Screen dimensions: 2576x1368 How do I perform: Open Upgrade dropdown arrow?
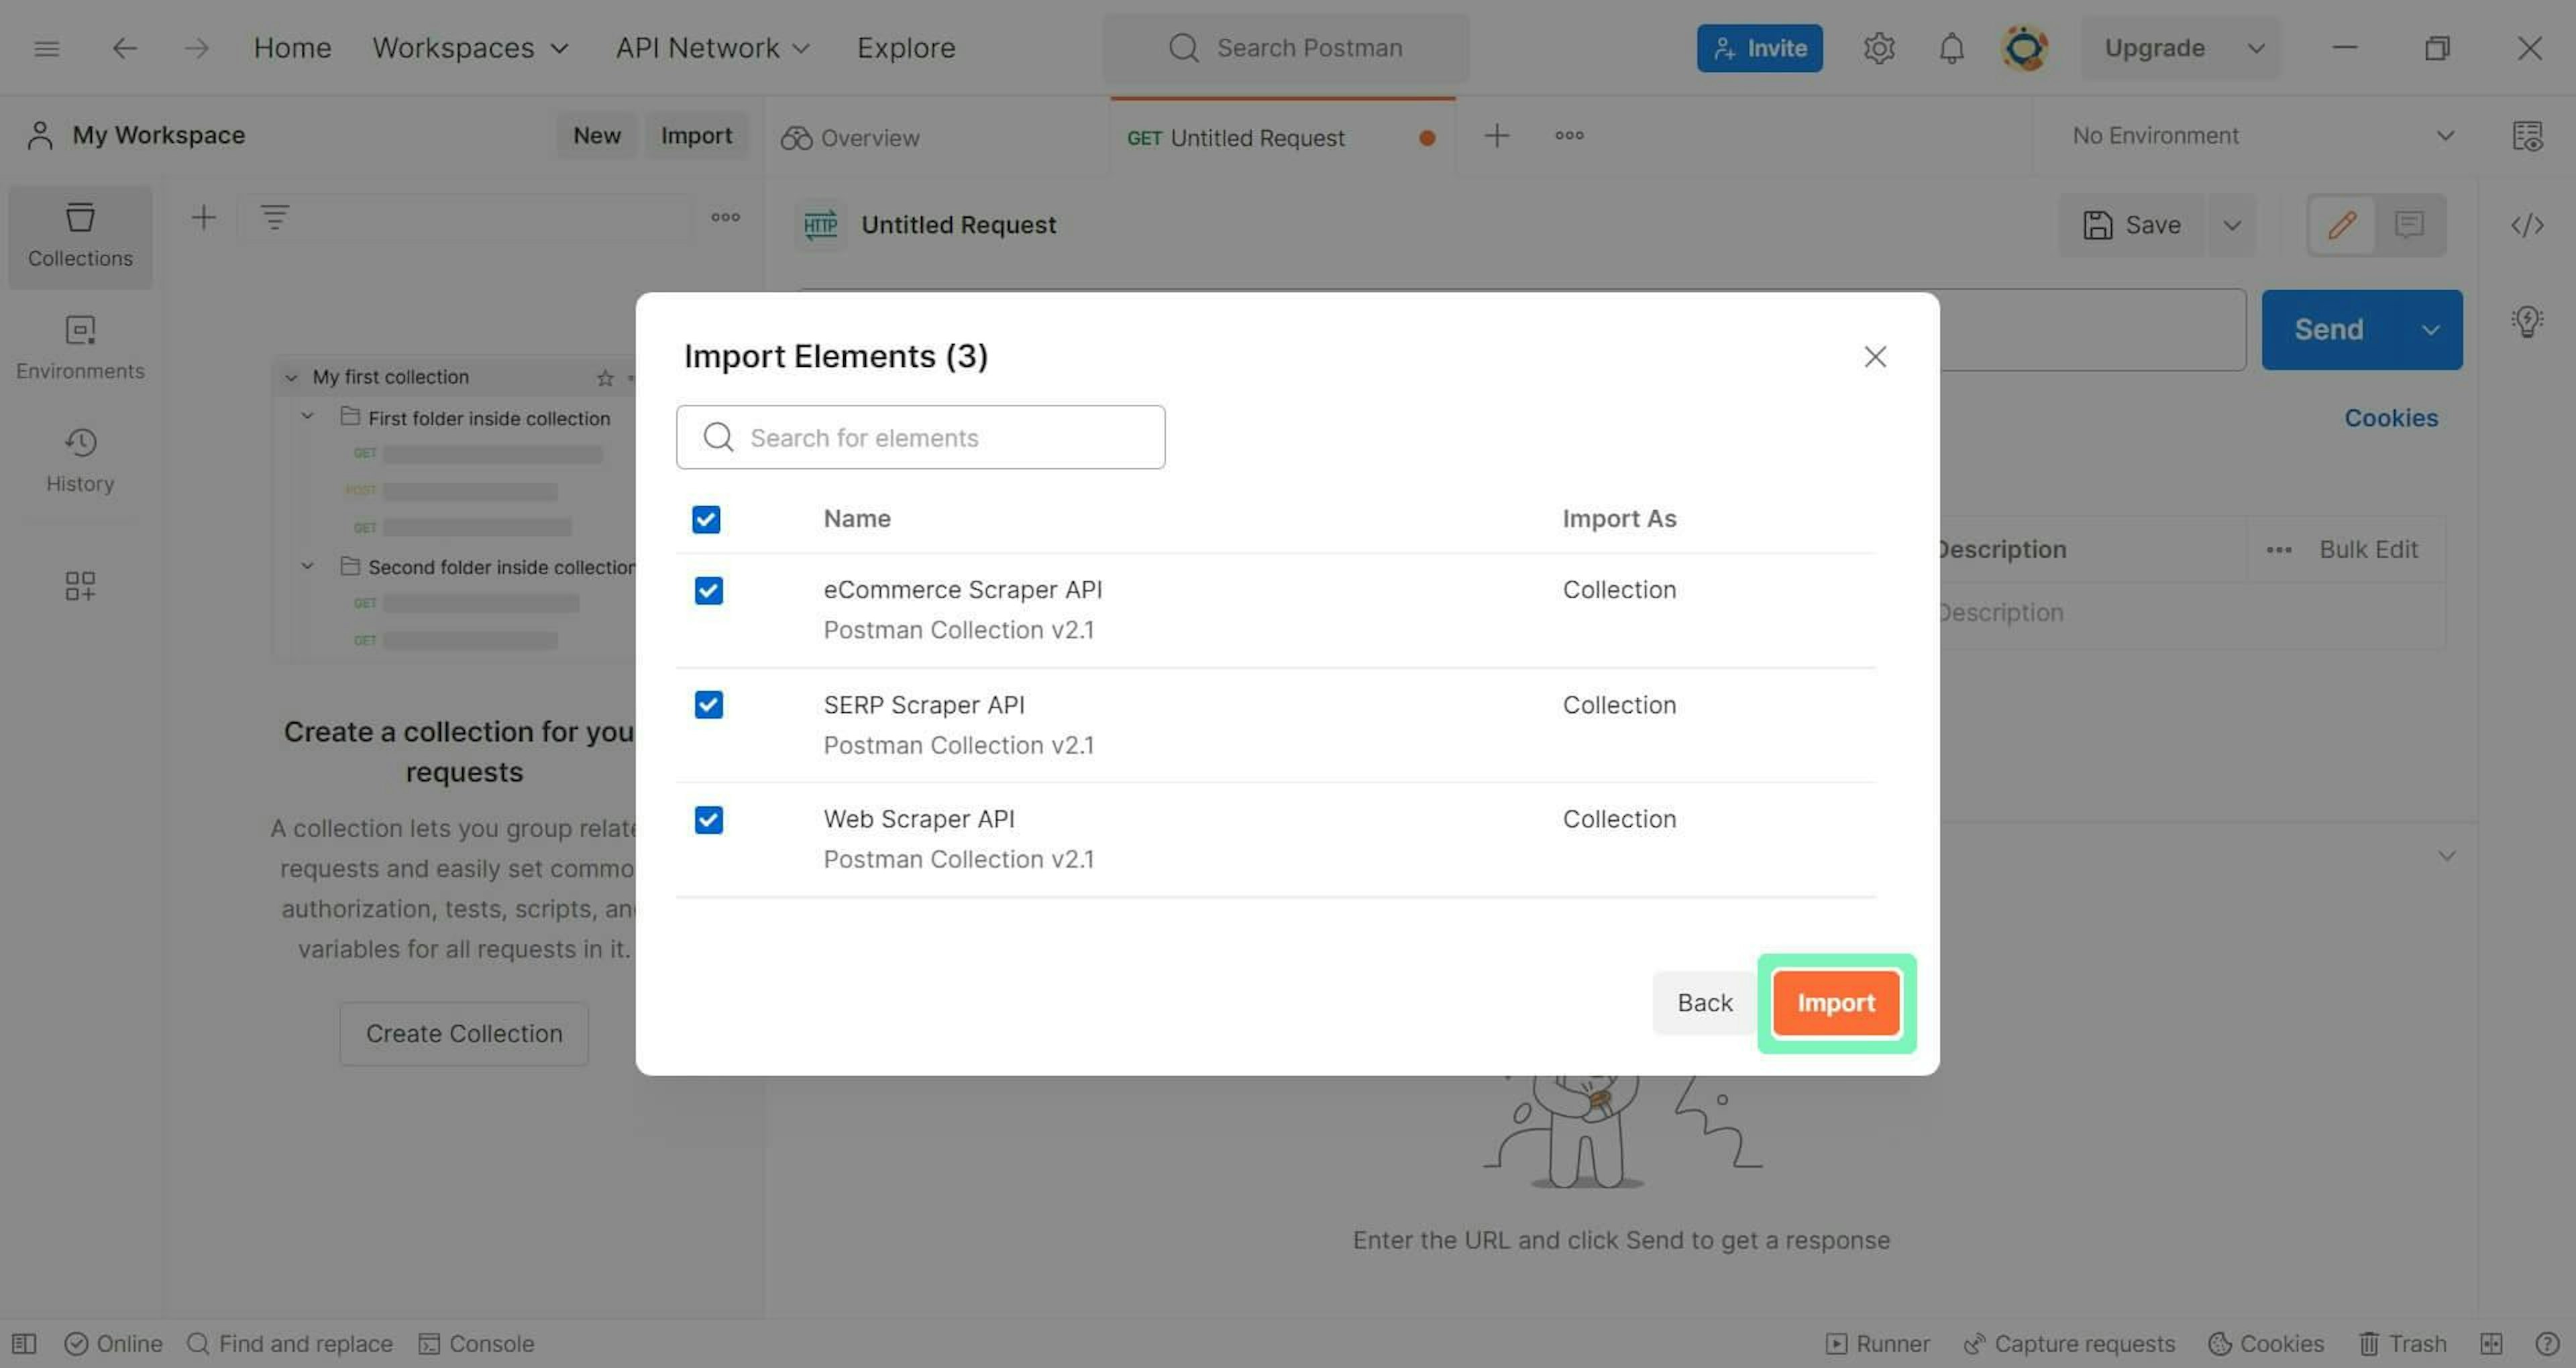click(2256, 48)
